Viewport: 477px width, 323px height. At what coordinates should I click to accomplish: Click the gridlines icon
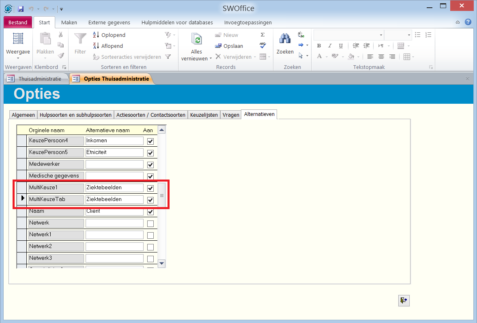[x=407, y=56]
